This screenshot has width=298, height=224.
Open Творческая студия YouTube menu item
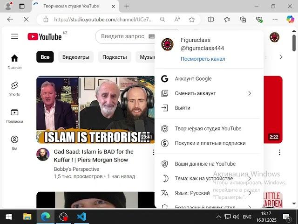208,129
